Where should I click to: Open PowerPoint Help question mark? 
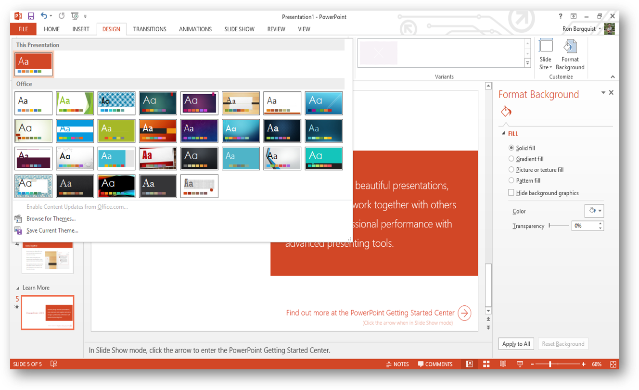click(x=561, y=16)
